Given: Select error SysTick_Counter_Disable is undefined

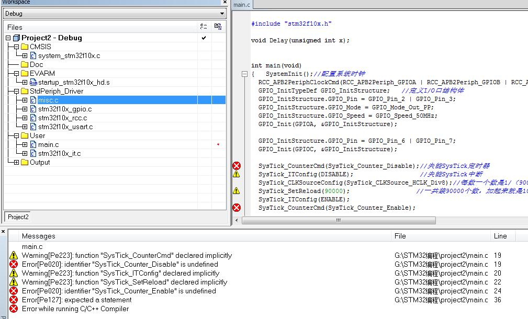Looking at the screenshot, I should pos(120,265).
